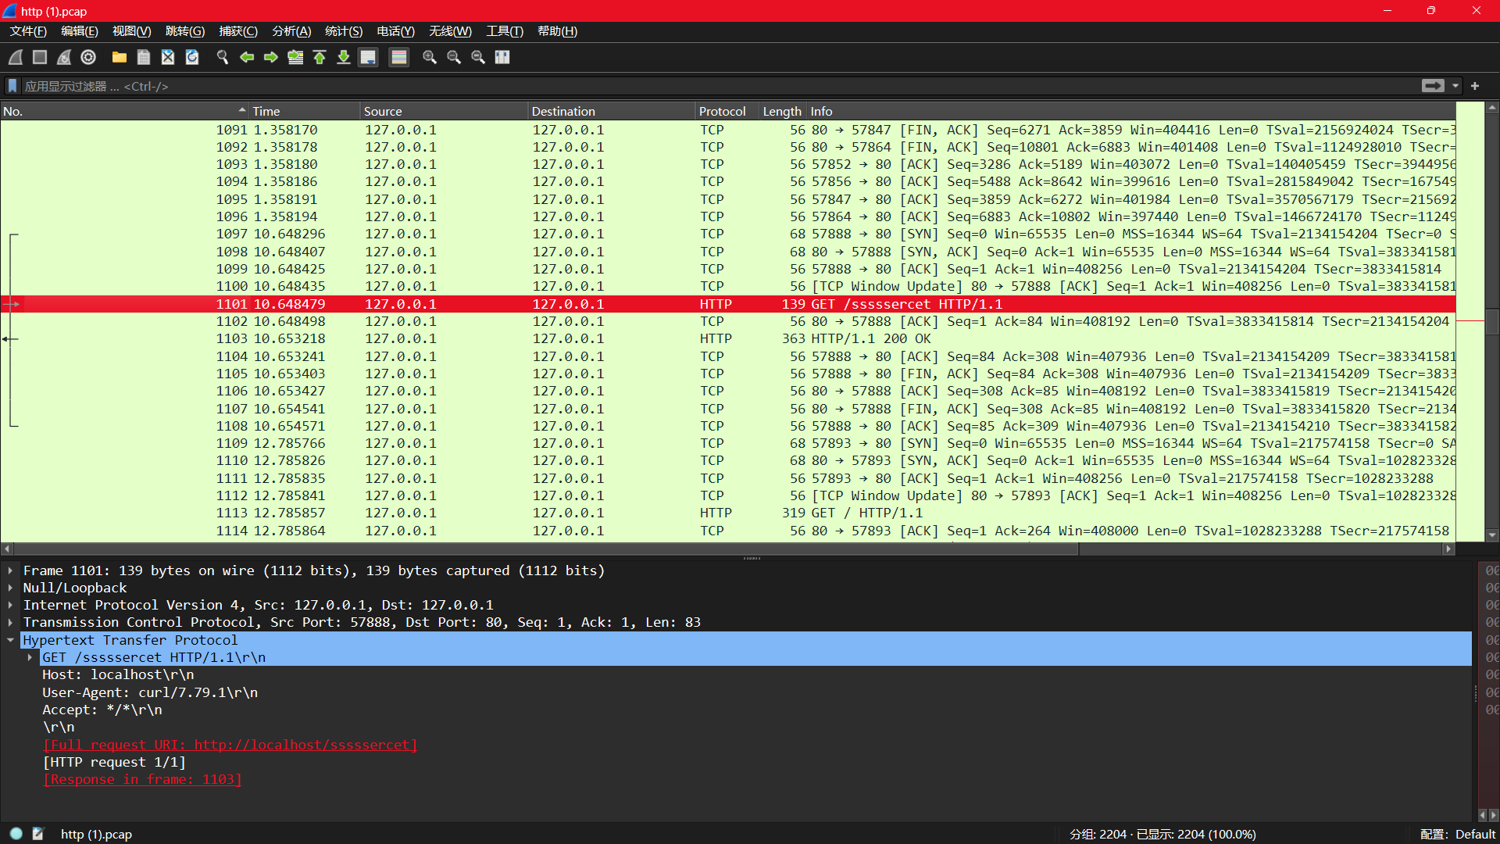Open the 编辑(E) menu
The width and height of the screenshot is (1500, 844).
[80, 31]
